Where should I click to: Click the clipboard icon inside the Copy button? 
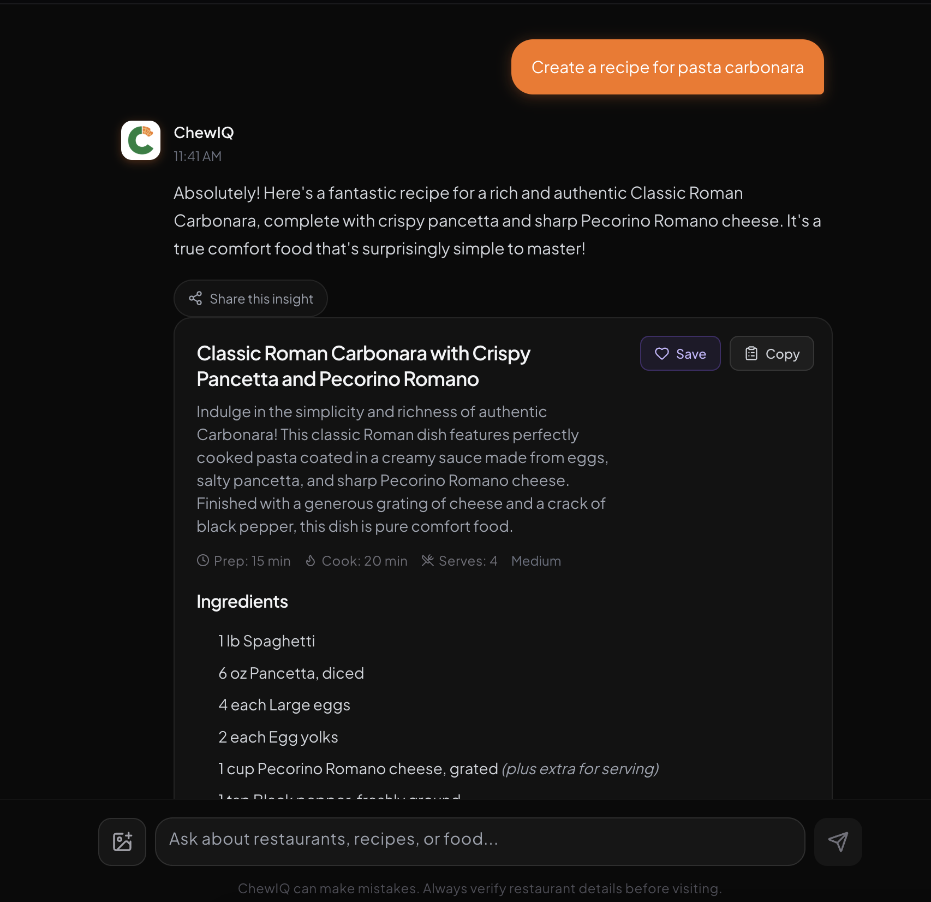(752, 353)
